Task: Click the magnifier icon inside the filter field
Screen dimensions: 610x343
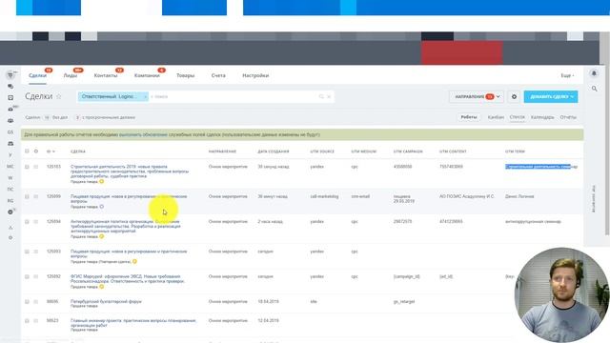Action: coord(321,96)
